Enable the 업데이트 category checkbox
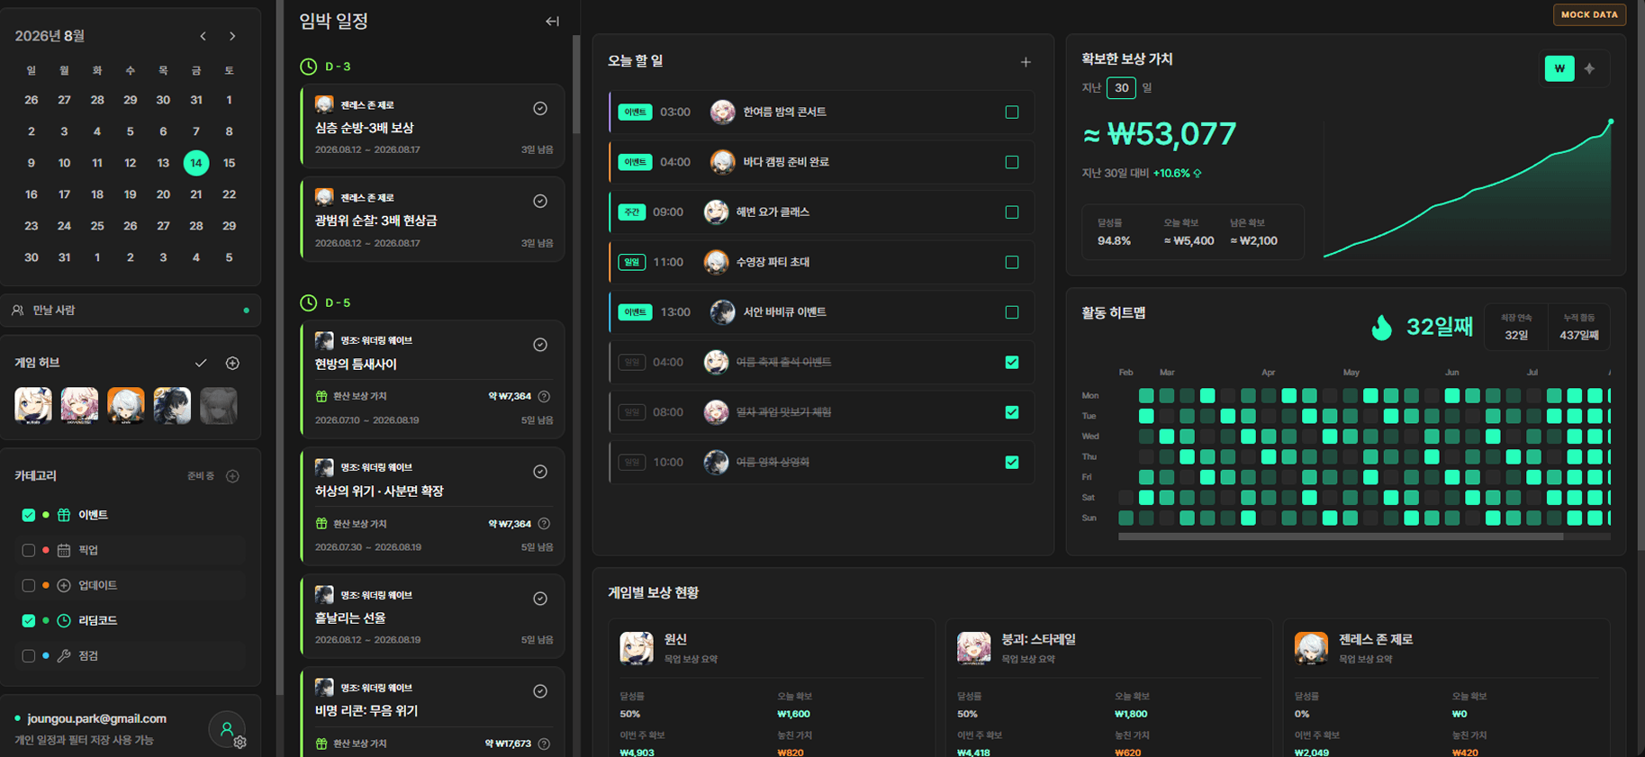Image resolution: width=1645 pixels, height=757 pixels. (x=29, y=585)
